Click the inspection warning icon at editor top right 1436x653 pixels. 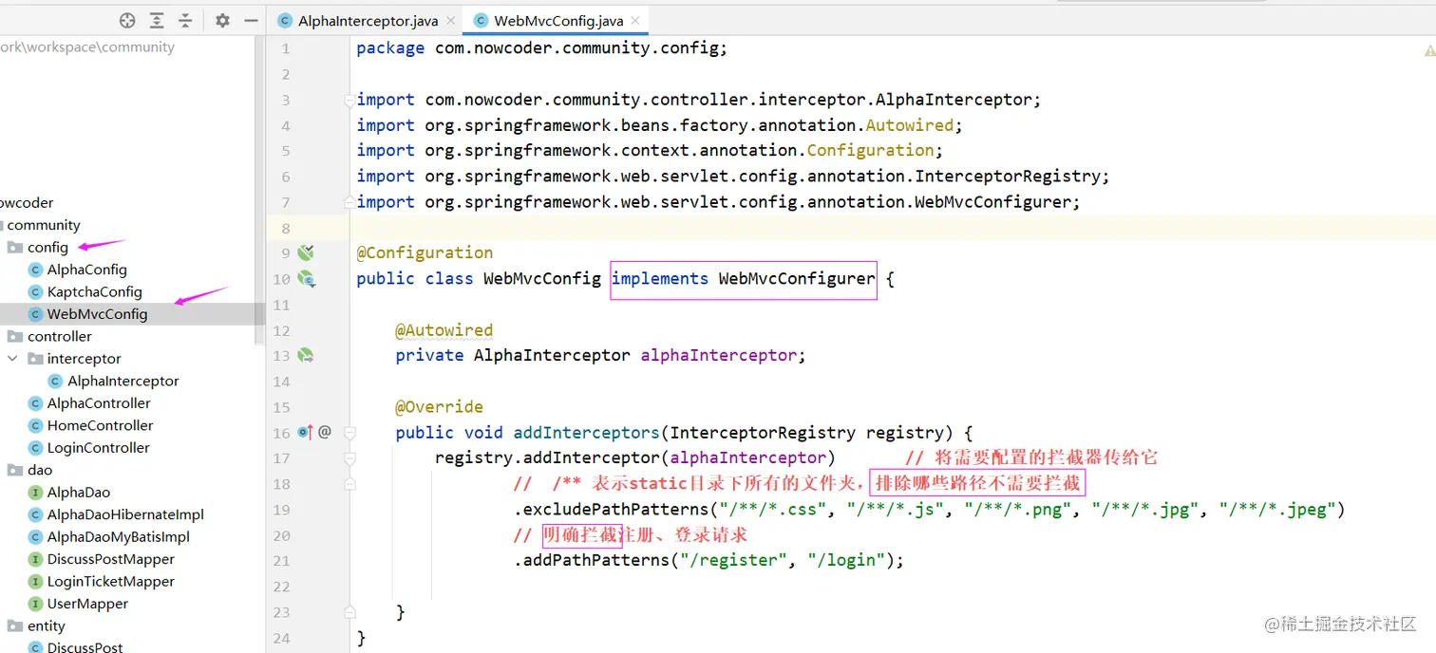[x=1429, y=49]
